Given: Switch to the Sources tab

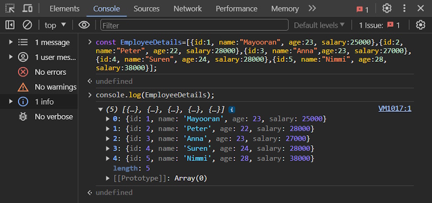Looking at the screenshot, I should tap(146, 9).
